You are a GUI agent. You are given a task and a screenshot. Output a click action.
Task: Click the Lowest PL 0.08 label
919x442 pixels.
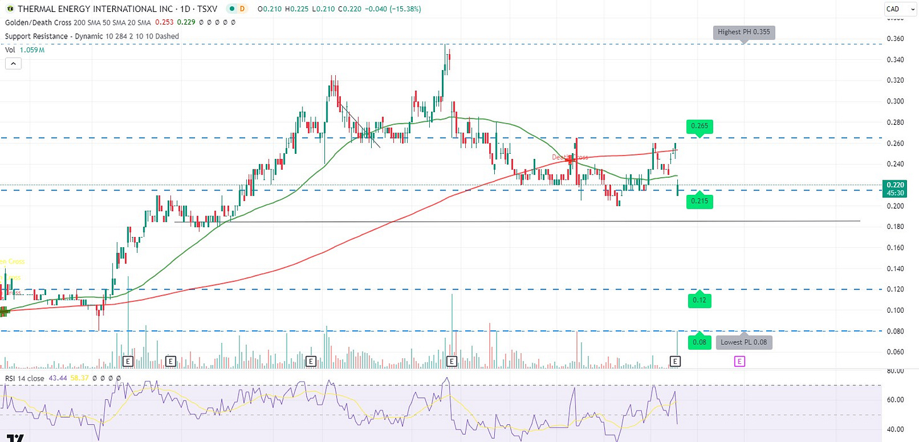745,342
